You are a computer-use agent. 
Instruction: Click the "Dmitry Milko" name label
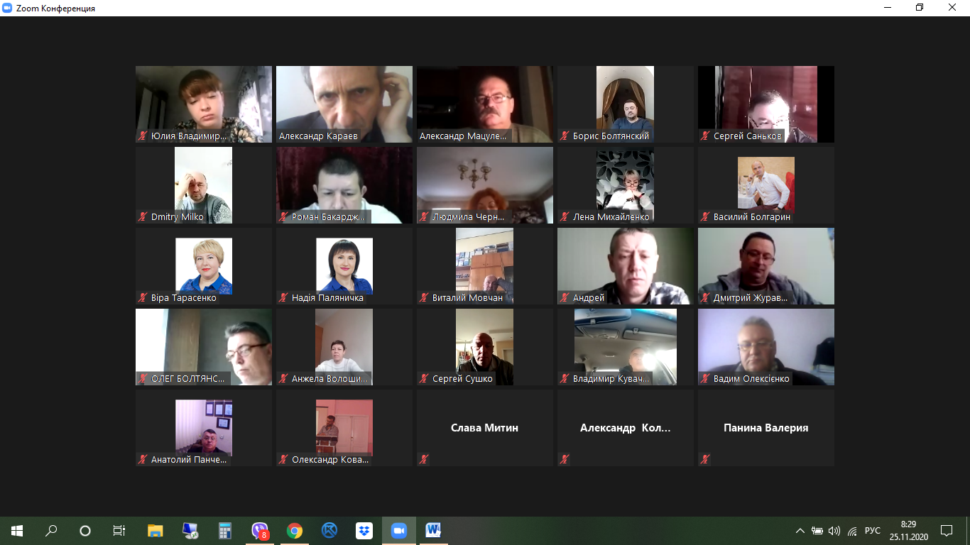coord(178,217)
